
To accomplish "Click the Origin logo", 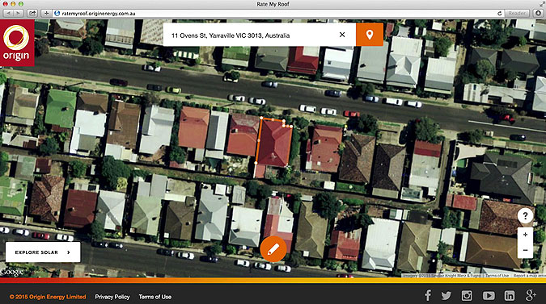I will (17, 43).
